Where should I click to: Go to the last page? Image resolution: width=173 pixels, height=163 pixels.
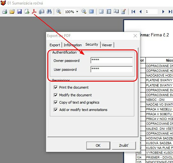[x=170, y=11]
